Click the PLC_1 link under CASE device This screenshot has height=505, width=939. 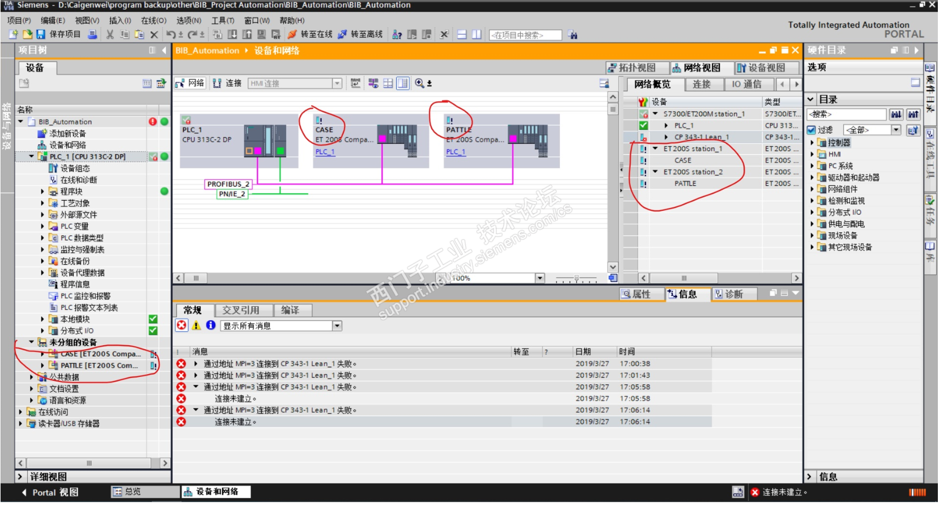click(x=325, y=152)
